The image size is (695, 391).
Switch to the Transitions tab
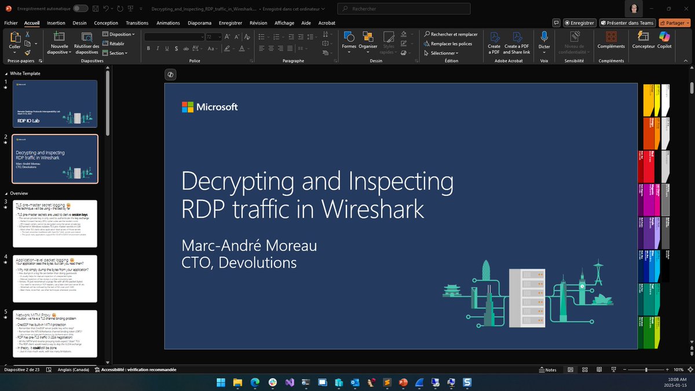click(137, 23)
